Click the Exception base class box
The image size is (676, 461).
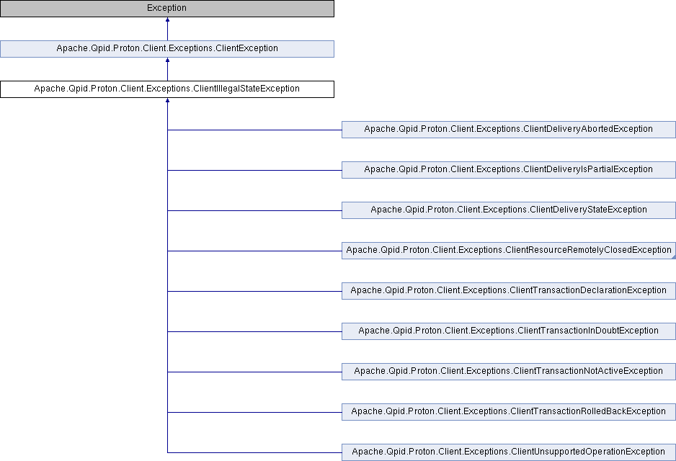point(167,9)
